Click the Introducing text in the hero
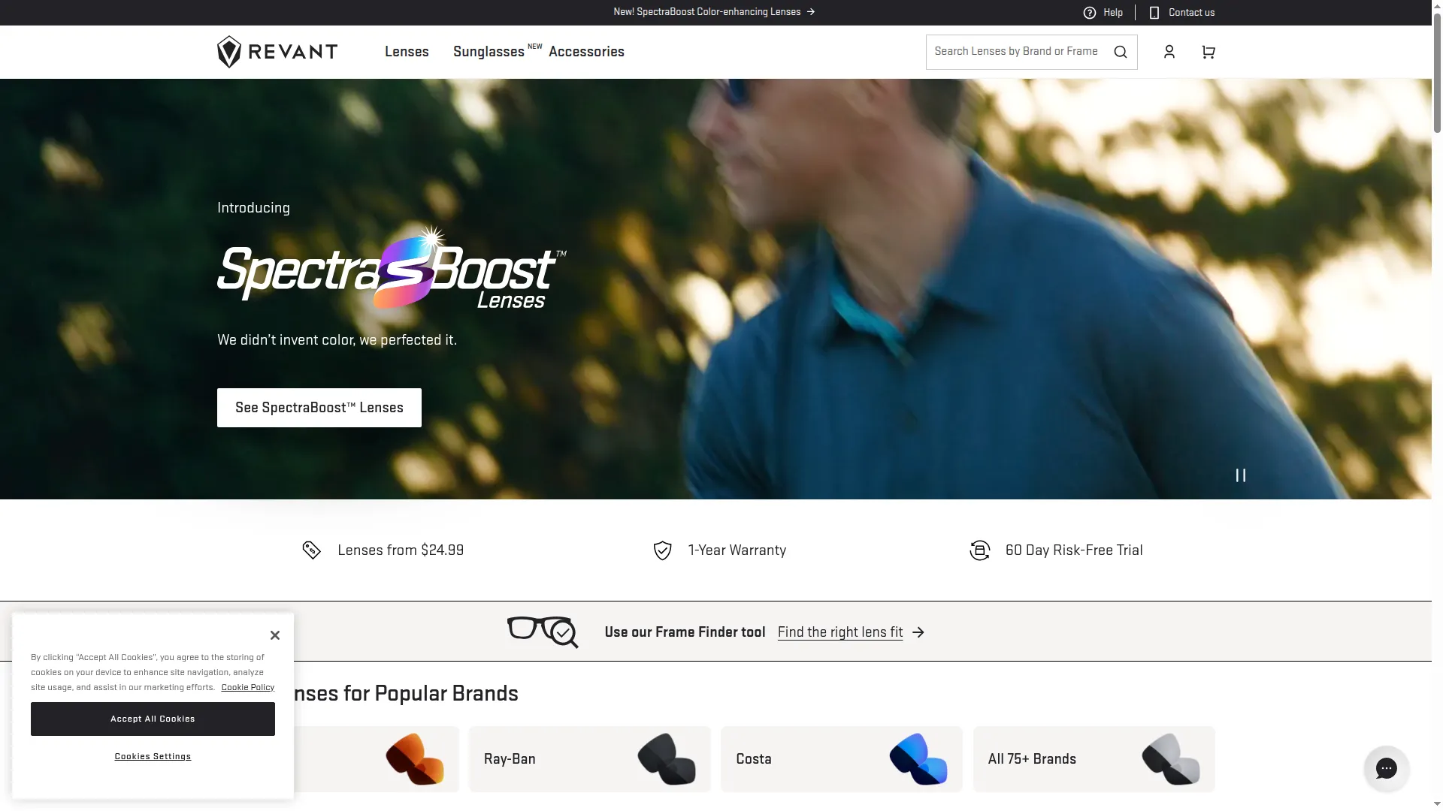 (253, 208)
